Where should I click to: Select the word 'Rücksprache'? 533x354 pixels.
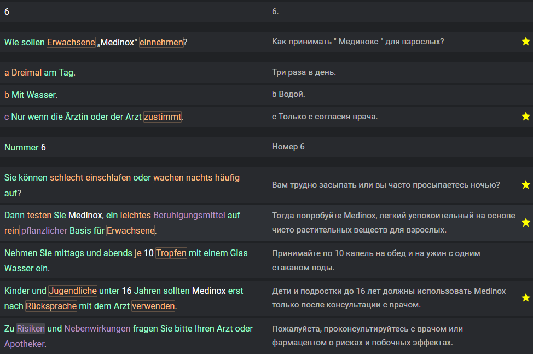51,306
